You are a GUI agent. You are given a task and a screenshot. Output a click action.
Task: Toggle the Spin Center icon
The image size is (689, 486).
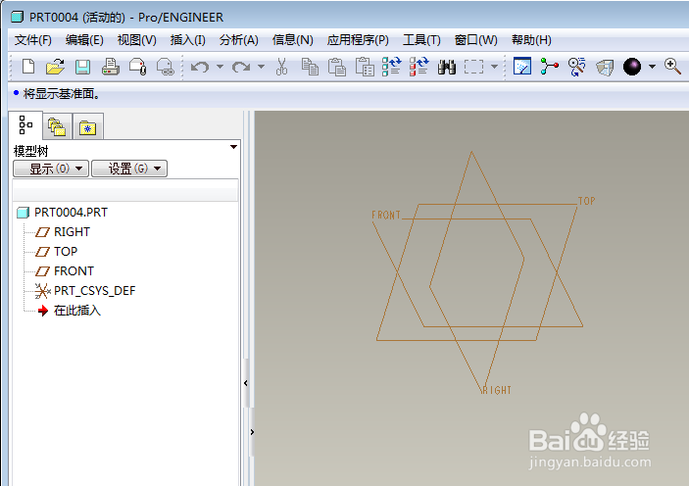pyautogui.click(x=549, y=67)
